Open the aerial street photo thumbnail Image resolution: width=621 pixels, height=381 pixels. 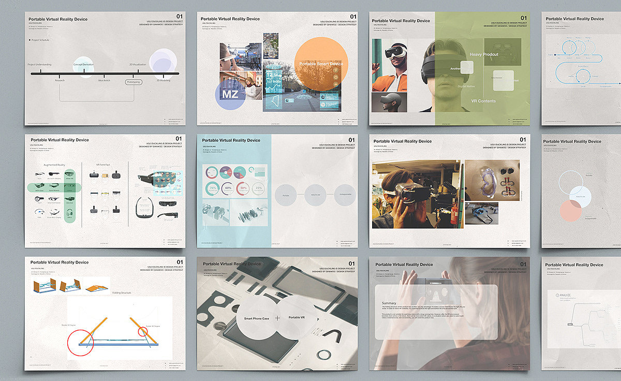point(271,46)
